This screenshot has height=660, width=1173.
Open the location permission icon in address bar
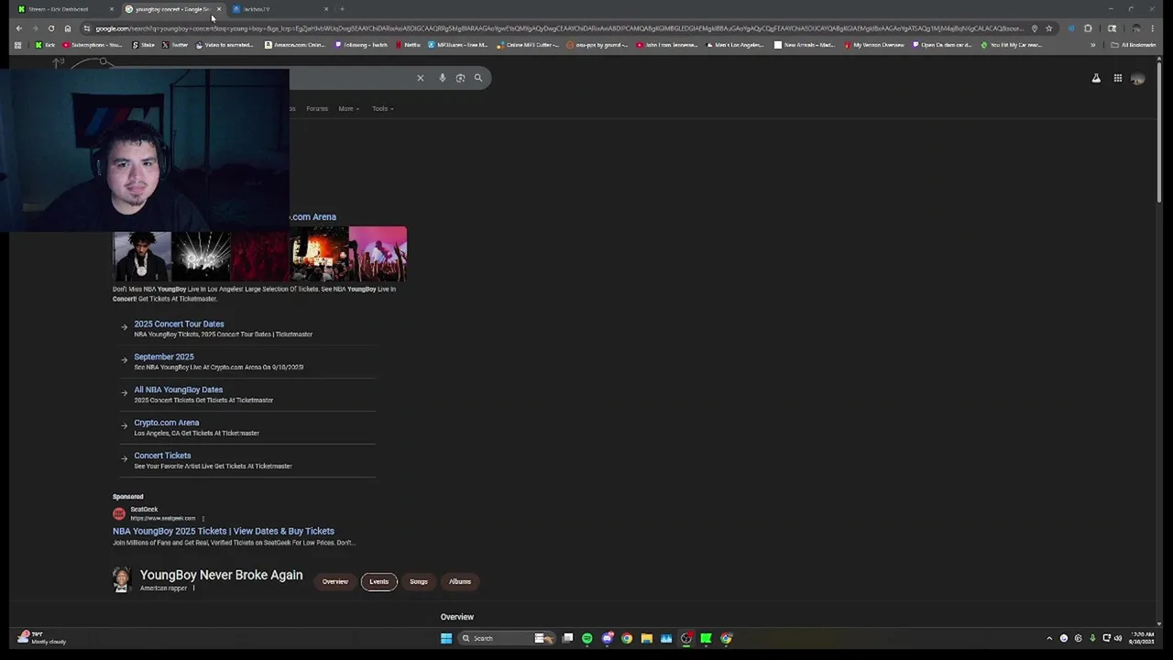pos(1035,28)
